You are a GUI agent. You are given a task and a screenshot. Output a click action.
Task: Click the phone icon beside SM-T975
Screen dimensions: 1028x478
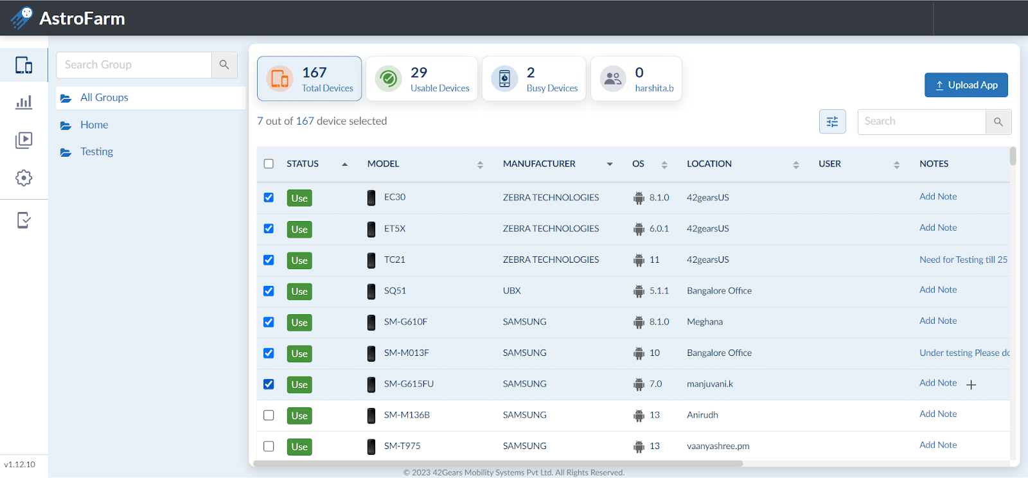pyautogui.click(x=371, y=447)
